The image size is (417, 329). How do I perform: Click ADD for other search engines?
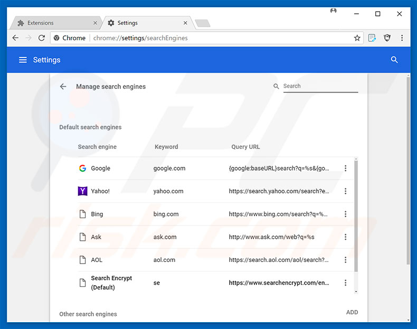(x=352, y=312)
